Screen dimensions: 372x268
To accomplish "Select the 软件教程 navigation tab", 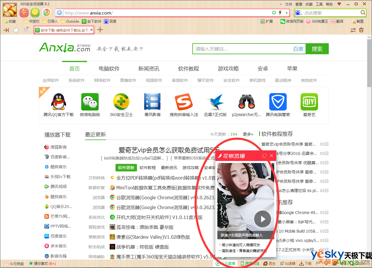I will 189,69.
